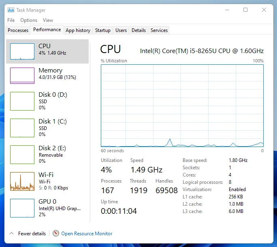The height and width of the screenshot is (247, 277).
Task: Select the Memory mini graph thumbnail
Action: [22, 76]
